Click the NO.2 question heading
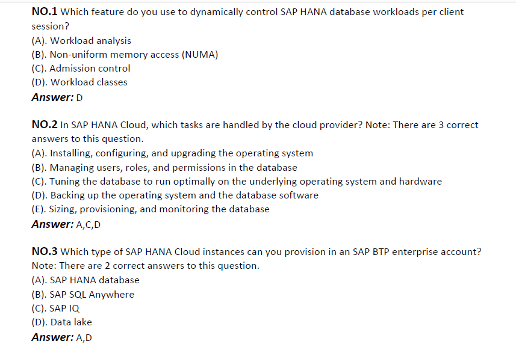The image size is (516, 347). 45,124
